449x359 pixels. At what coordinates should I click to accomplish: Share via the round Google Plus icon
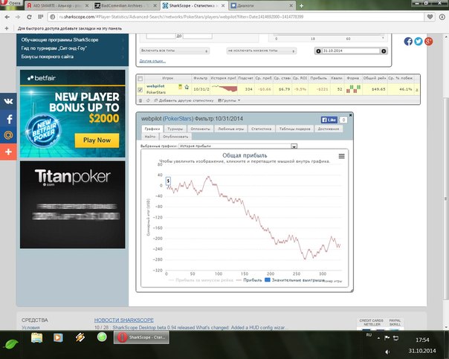[x=428, y=41]
